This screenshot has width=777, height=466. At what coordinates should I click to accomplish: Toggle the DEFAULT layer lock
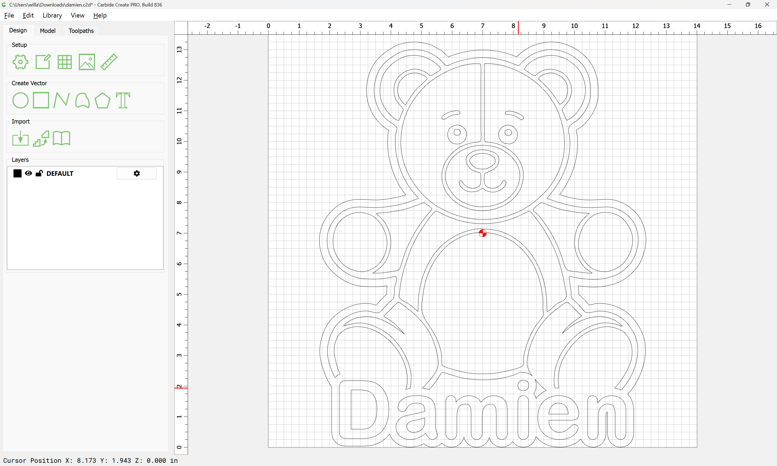pyautogui.click(x=39, y=173)
